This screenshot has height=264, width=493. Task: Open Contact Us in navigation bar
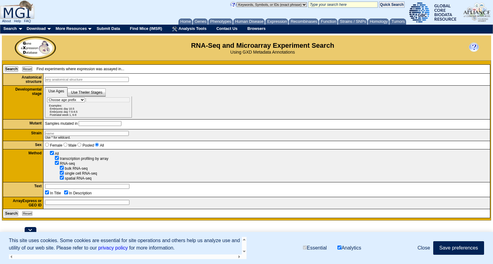coord(227,29)
